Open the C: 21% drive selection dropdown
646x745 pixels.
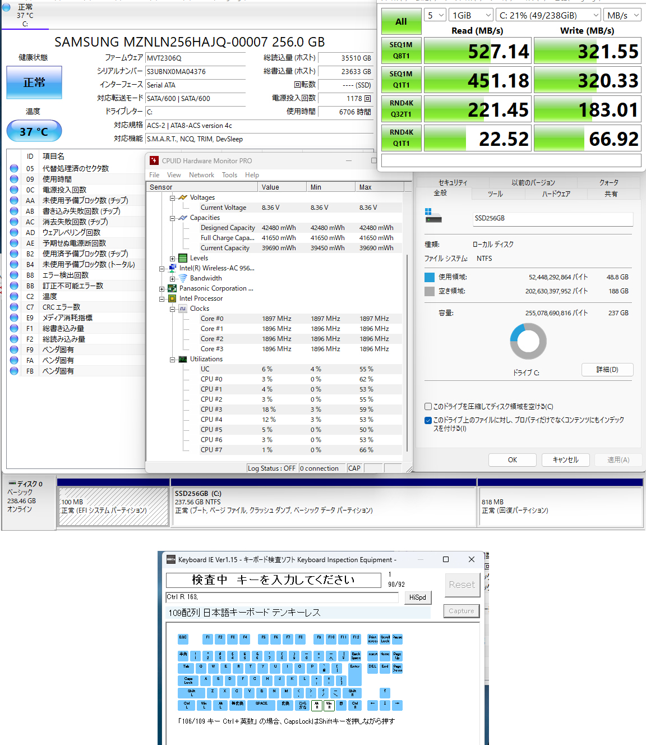(548, 15)
